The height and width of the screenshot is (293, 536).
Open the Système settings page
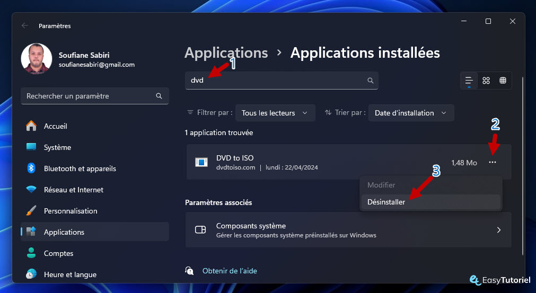pos(95,147)
